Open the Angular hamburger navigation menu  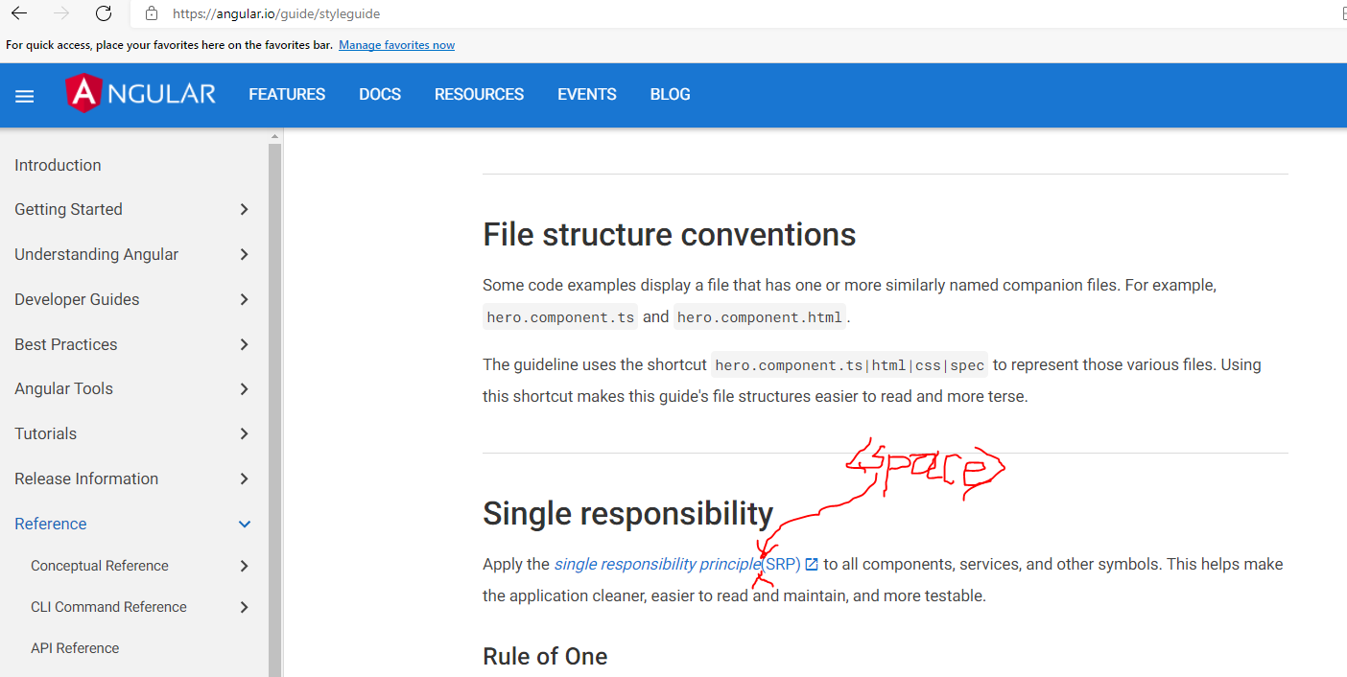point(24,95)
